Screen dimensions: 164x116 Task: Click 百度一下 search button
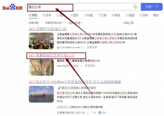[151, 7]
